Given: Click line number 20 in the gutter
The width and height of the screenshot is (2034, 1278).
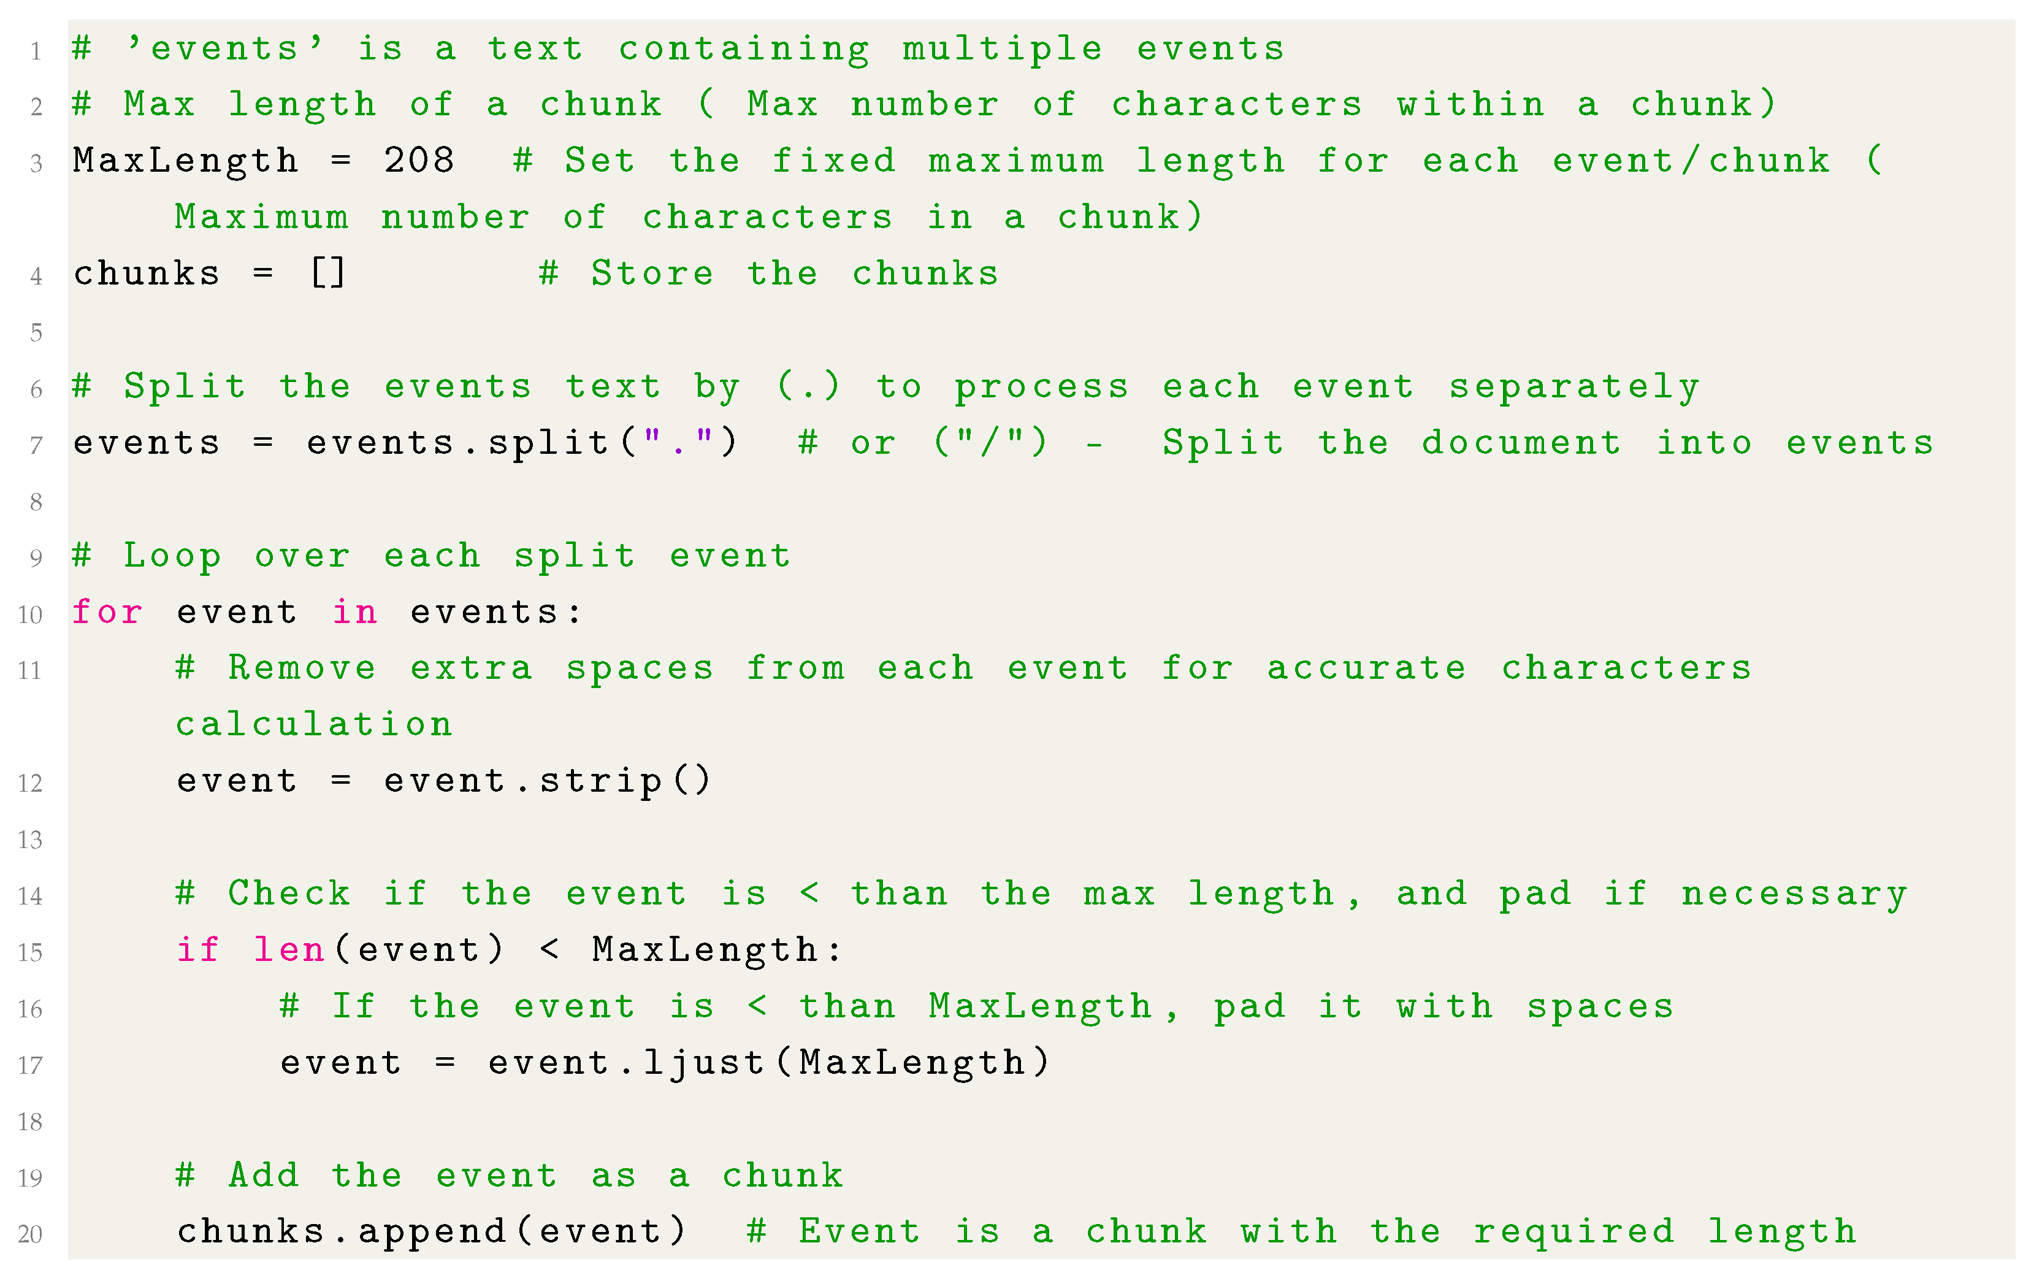Looking at the screenshot, I should pos(31,1235).
